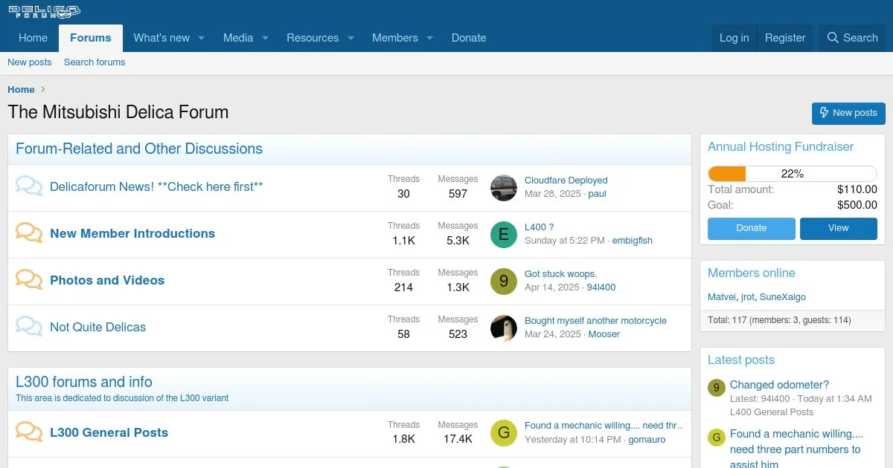This screenshot has width=893, height=468.
Task: Open Found a mechanic willing thread in L300 row
Action: coord(604,426)
